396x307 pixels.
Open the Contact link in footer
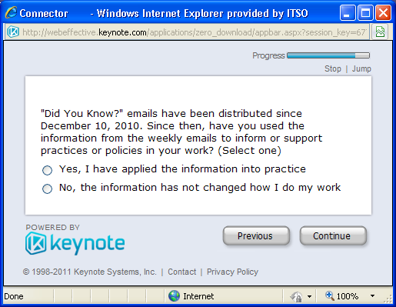click(x=182, y=272)
